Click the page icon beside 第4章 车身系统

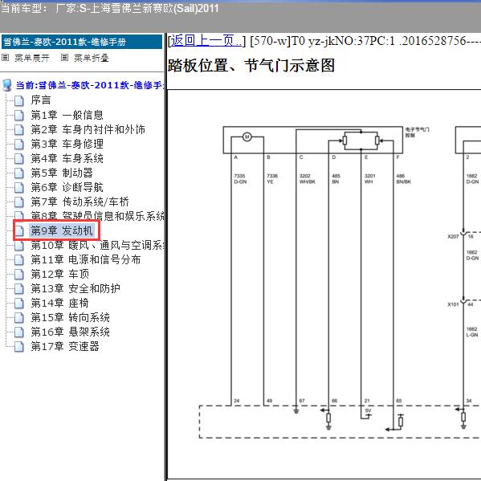pyautogui.click(x=19, y=158)
